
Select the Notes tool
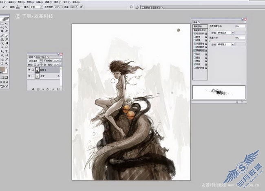tap(2, 59)
